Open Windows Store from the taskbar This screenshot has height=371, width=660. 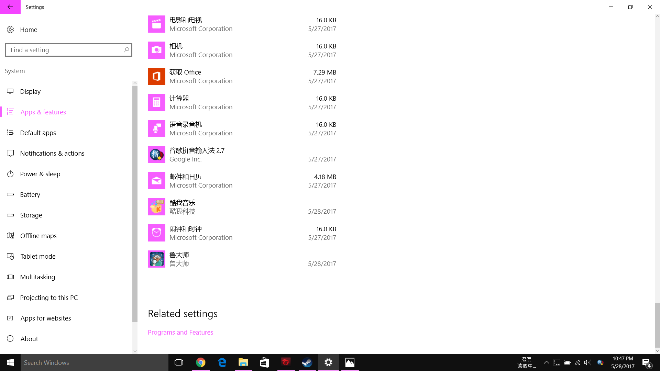[x=265, y=362]
